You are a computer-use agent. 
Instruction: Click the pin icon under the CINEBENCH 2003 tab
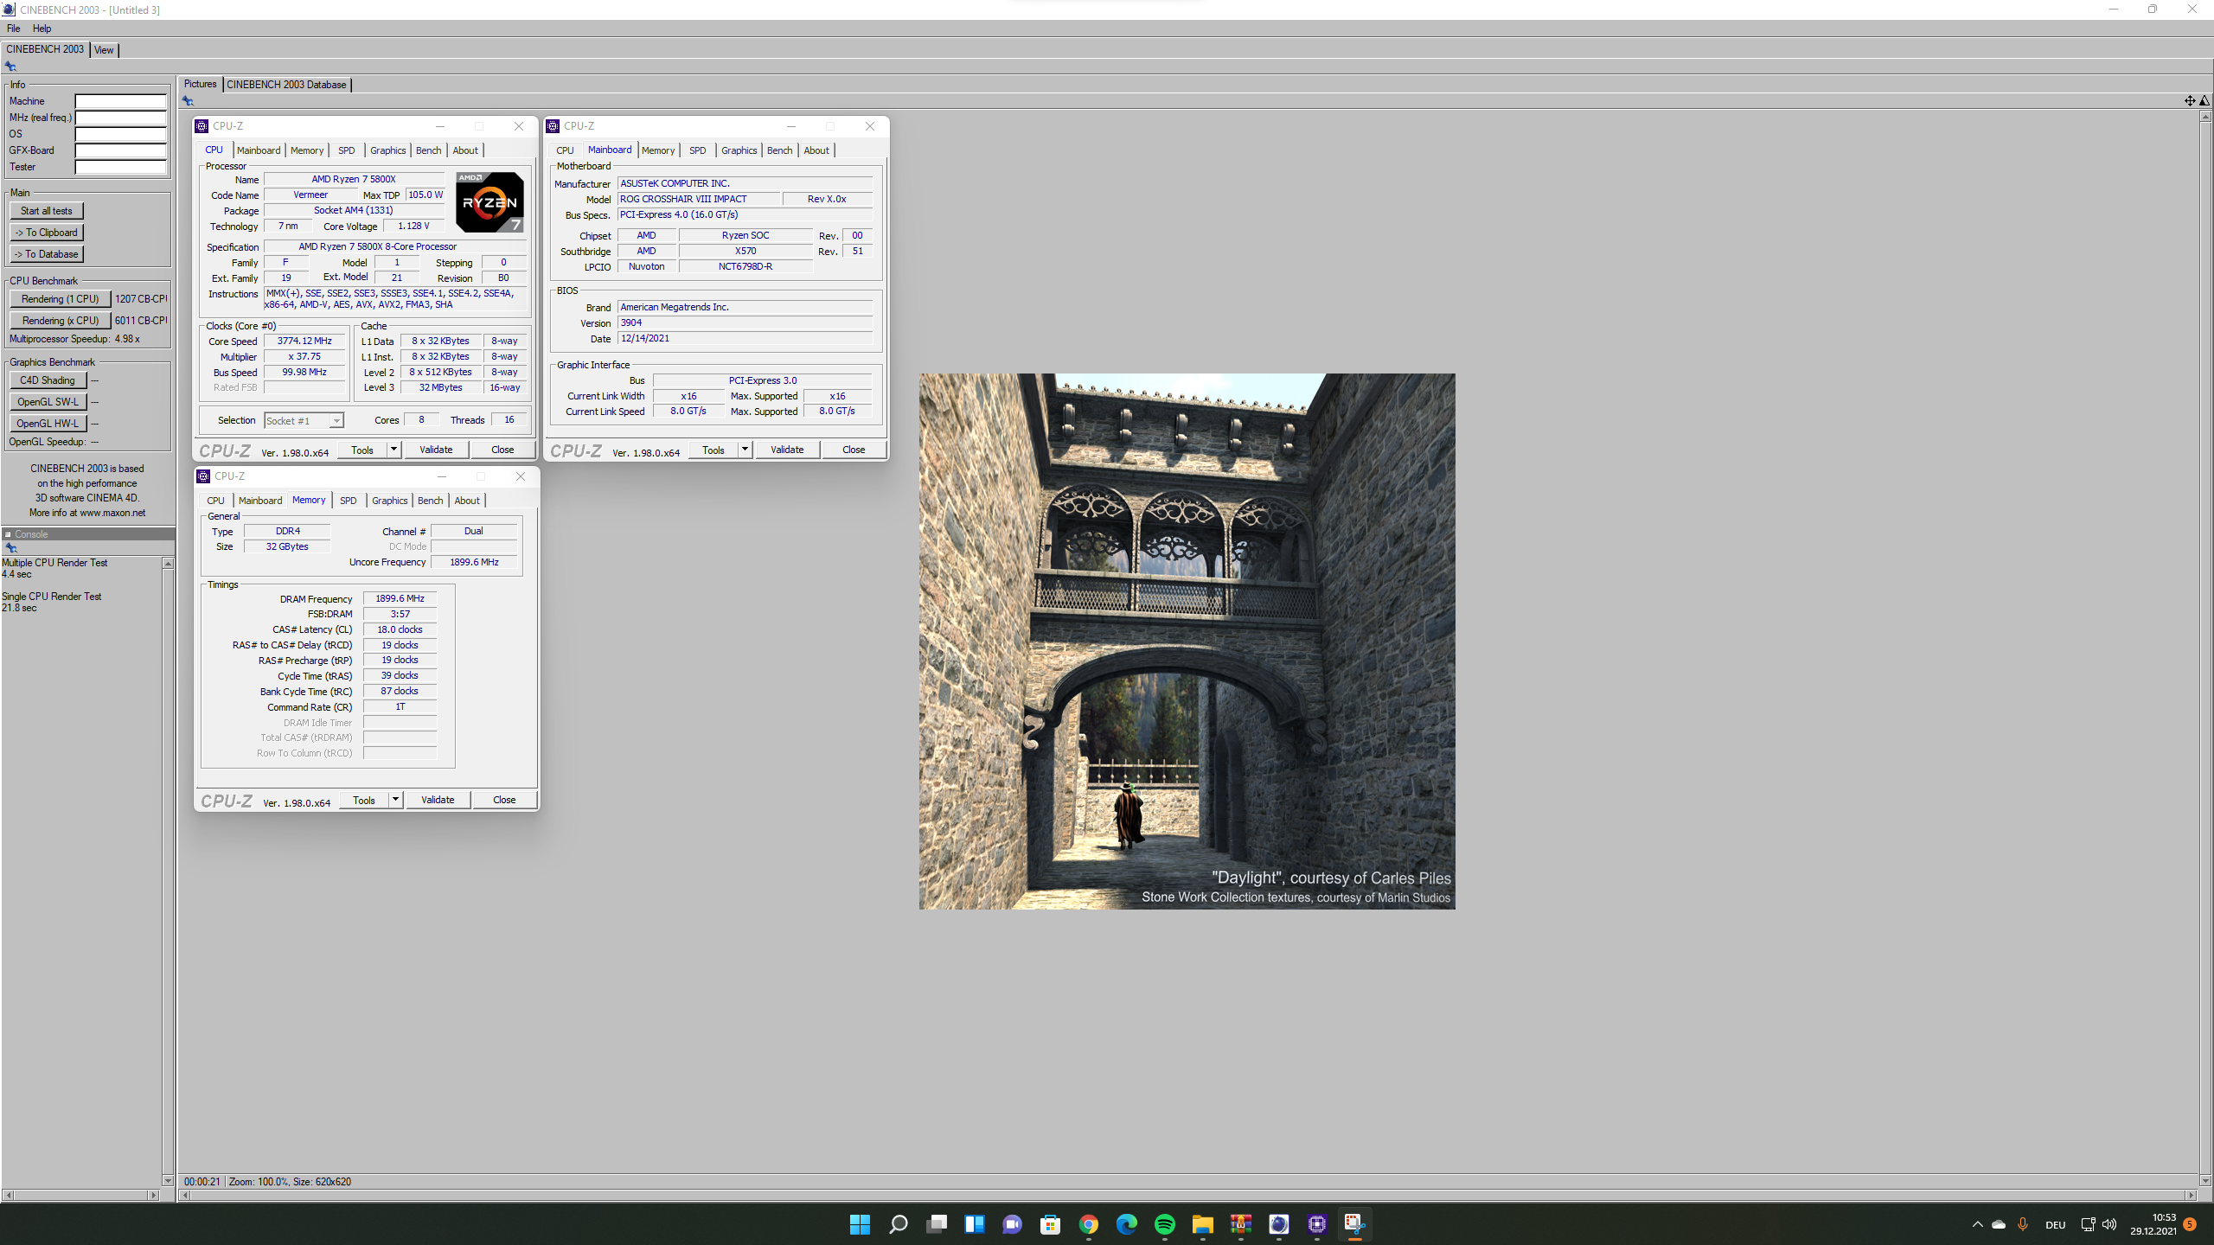click(x=10, y=67)
